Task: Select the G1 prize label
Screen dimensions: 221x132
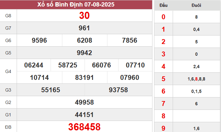Action: tap(8, 115)
